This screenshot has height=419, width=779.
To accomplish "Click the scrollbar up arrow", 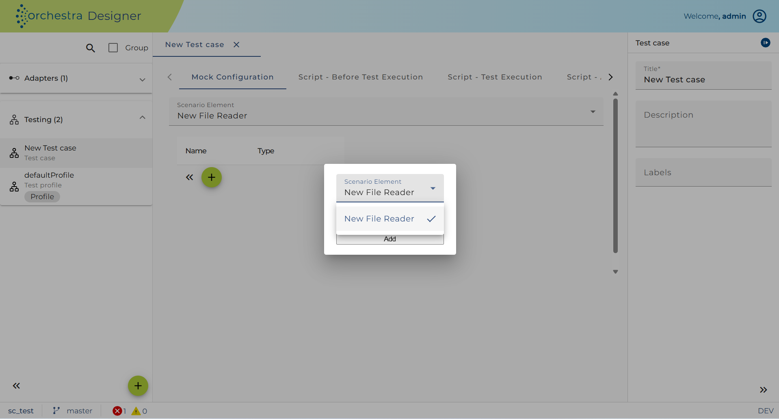I will point(615,94).
